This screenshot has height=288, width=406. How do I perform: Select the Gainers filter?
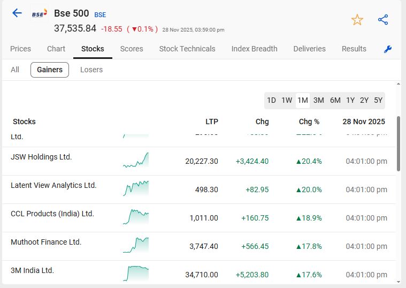pos(50,70)
